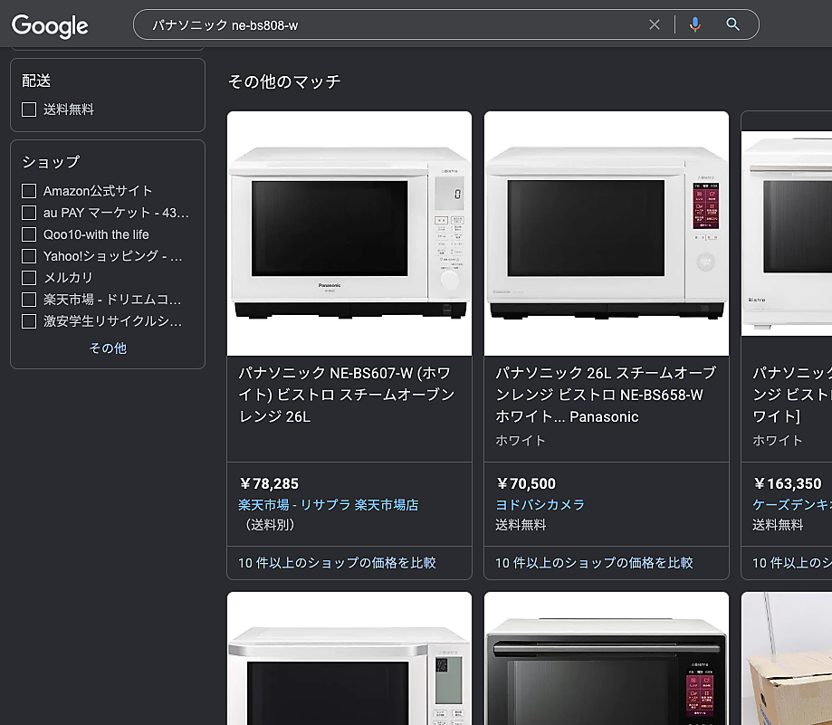Enable the 送料無料 free shipping filter
832x725 pixels.
pyautogui.click(x=29, y=110)
